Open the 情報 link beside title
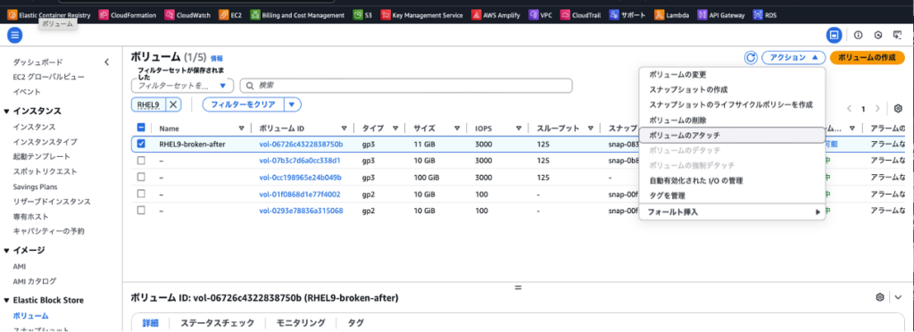 [x=216, y=58]
